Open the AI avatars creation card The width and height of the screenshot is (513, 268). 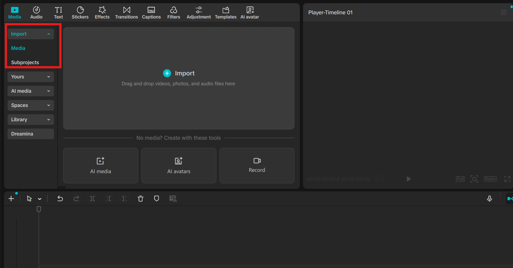[x=179, y=166]
